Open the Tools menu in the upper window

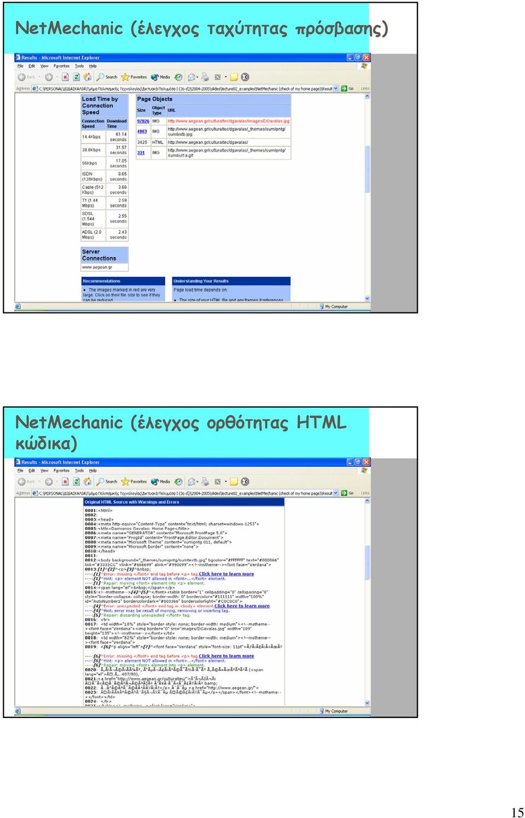click(x=79, y=66)
